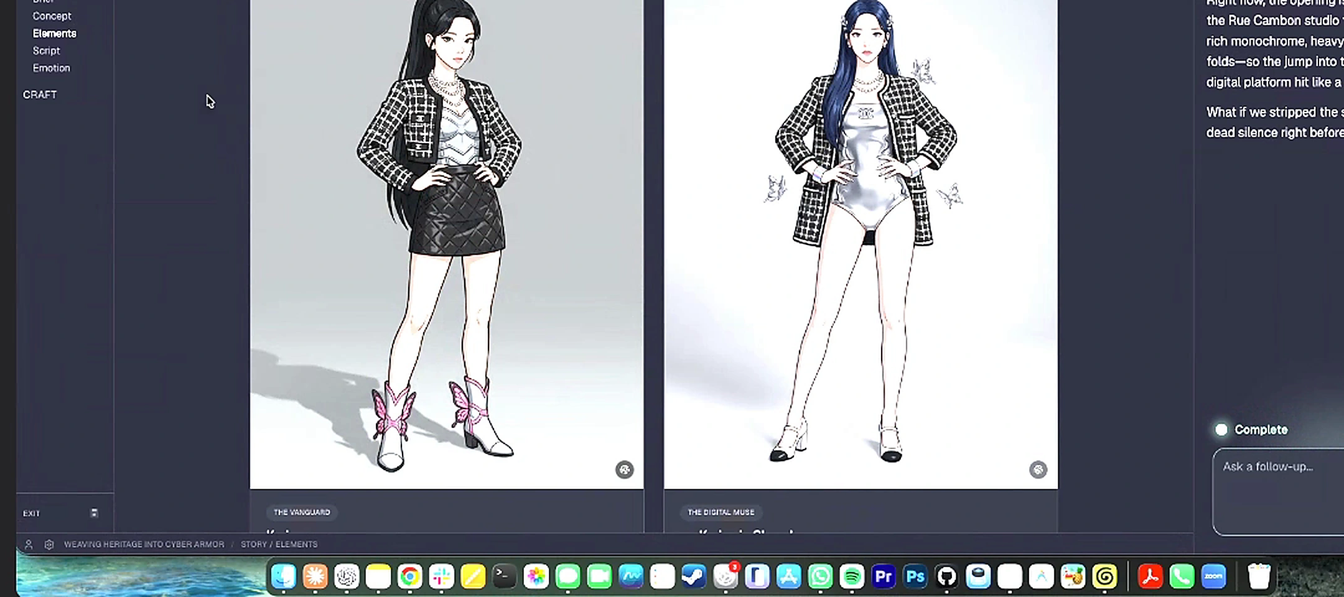1344x597 pixels.
Task: Open the yellow spiral app in dock
Action: click(1105, 576)
